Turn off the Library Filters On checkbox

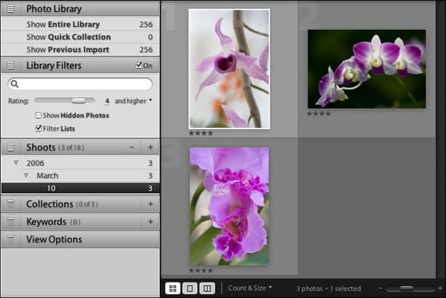pos(139,65)
